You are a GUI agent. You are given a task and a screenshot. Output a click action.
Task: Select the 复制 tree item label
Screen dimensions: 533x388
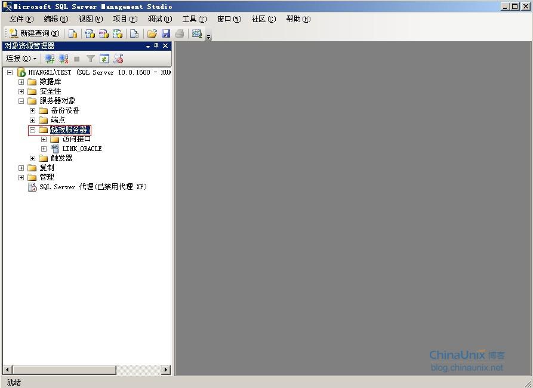click(x=47, y=168)
